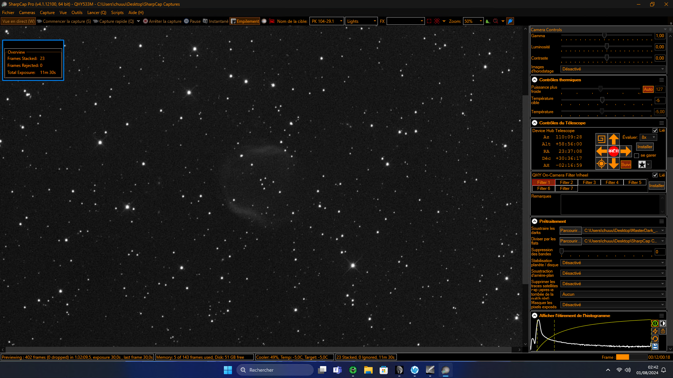673x378 pixels.
Task: Open the Scripts menu
Action: click(117, 13)
